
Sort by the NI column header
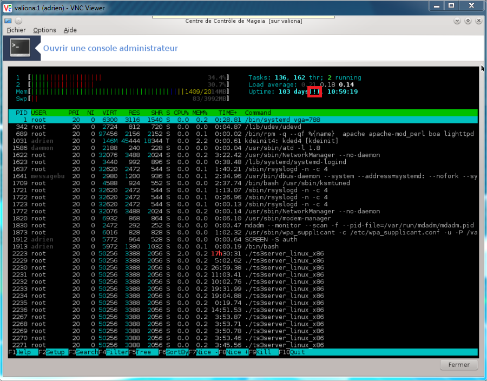point(91,113)
